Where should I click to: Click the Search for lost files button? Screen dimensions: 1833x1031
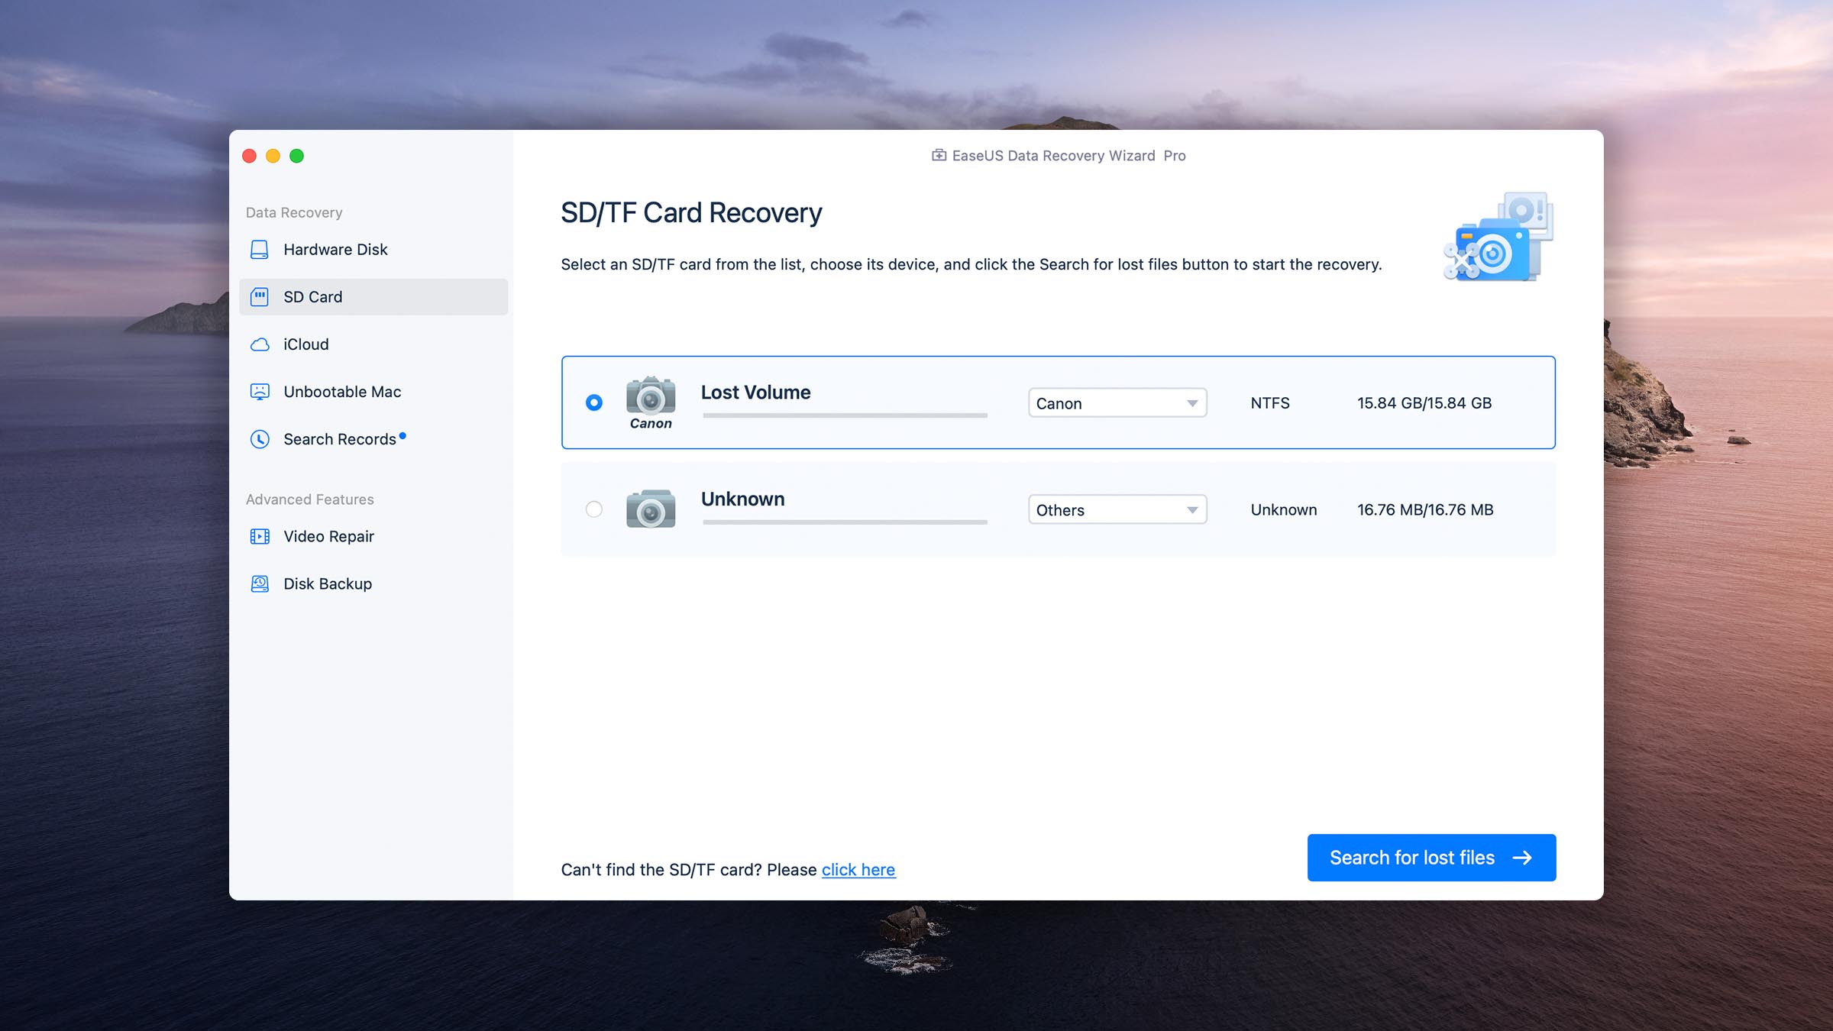[x=1431, y=858]
